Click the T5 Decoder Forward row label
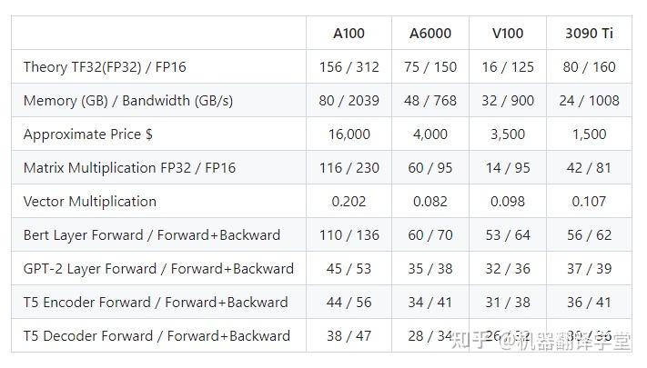The width and height of the screenshot is (647, 368). pyautogui.click(x=157, y=336)
